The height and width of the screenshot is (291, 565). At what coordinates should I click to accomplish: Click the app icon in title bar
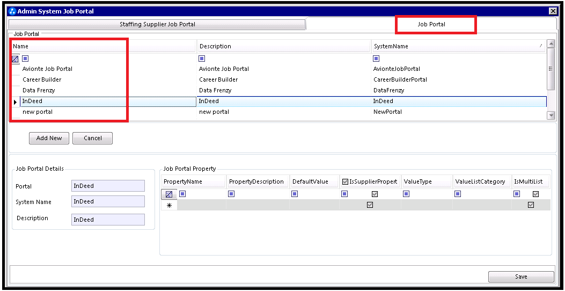[12, 11]
